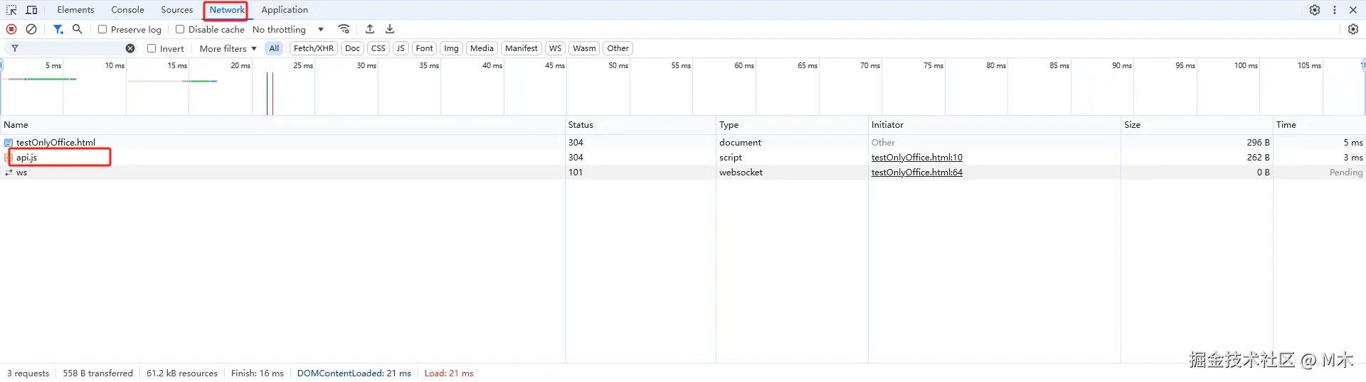Filter requests by Fetch/XHR
The width and height of the screenshot is (1366, 382).
(x=314, y=48)
